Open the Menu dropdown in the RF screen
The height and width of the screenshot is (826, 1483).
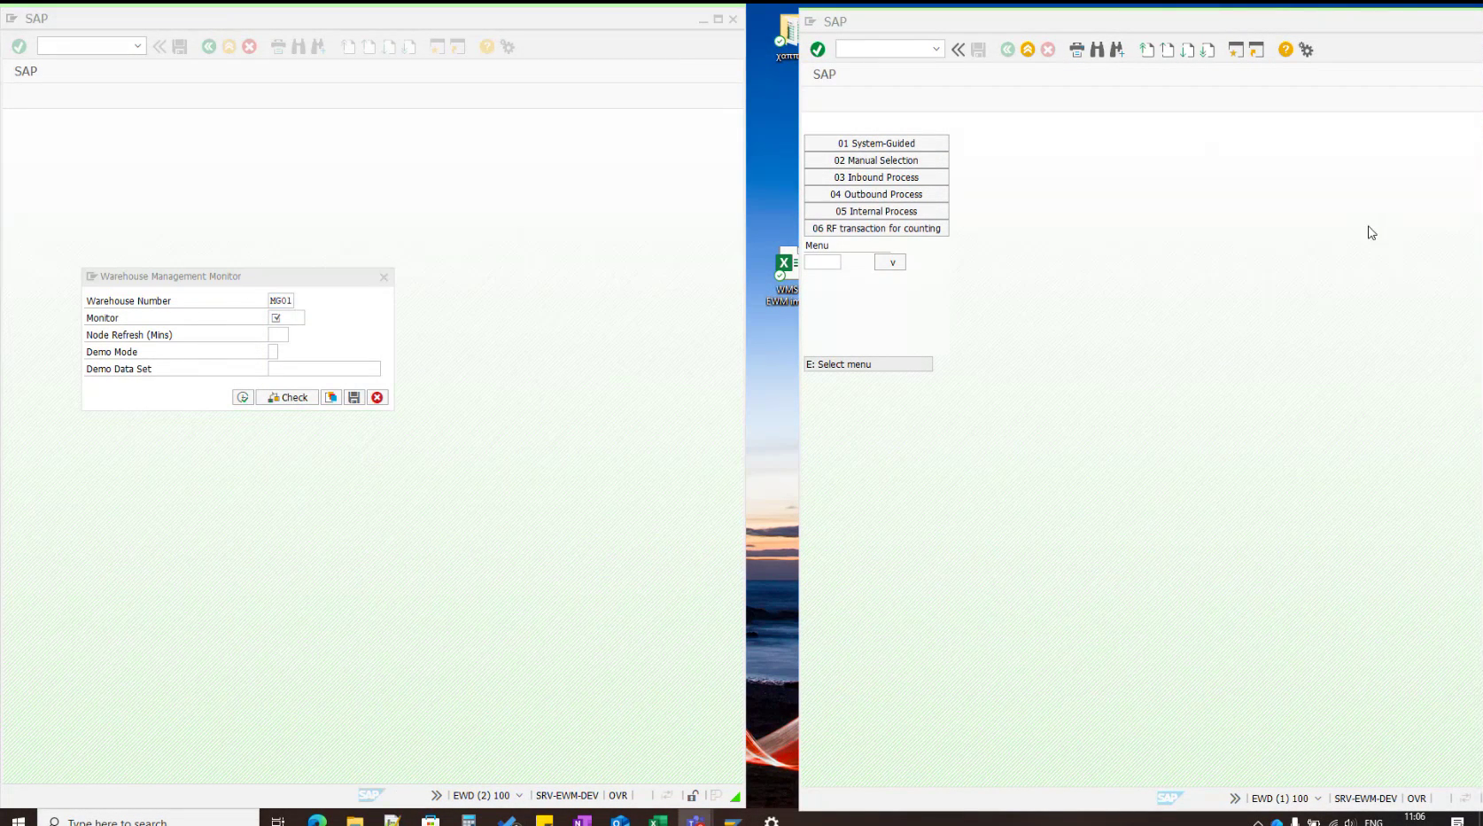click(890, 261)
